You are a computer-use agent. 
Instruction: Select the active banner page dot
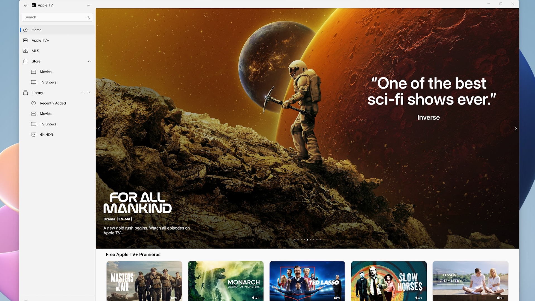(x=308, y=240)
